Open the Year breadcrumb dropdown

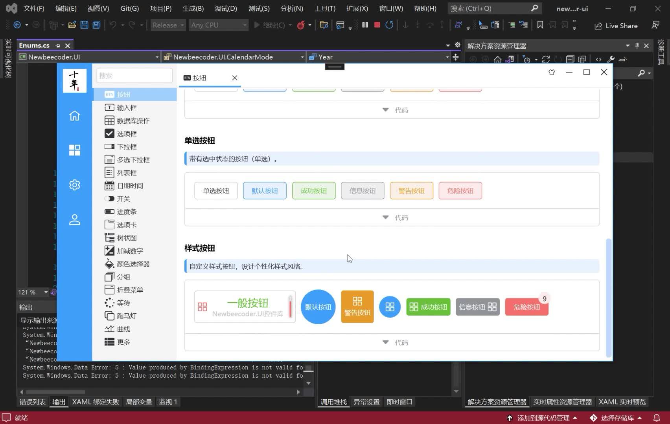pos(447,57)
